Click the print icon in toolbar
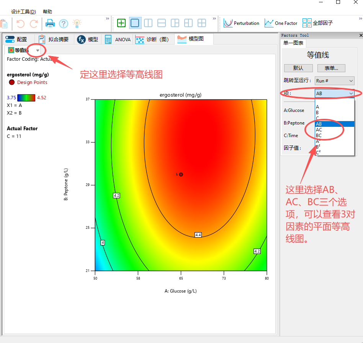363x343 pixels. (50, 23)
